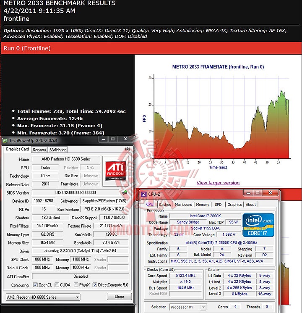Click the Default Clock value 800 MHz
This screenshot has height=313, width=302.
click(x=42, y=268)
